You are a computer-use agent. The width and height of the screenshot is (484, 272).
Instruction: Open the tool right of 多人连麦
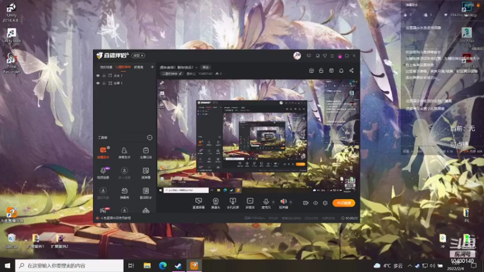tap(146, 173)
